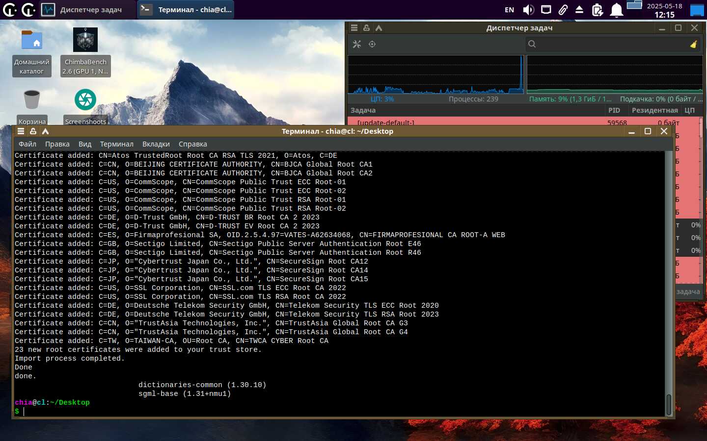707x441 pixels.
Task: Change the EN keyboard layout indicator
Action: point(510,10)
